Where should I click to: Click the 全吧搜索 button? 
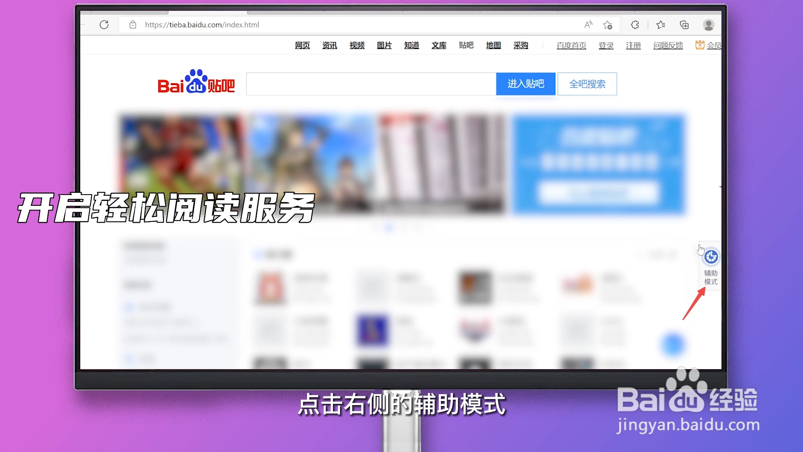pos(587,84)
